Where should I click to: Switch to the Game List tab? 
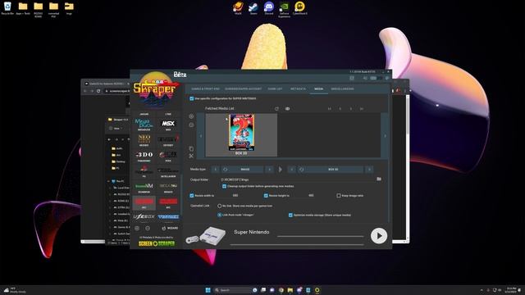tap(275, 89)
